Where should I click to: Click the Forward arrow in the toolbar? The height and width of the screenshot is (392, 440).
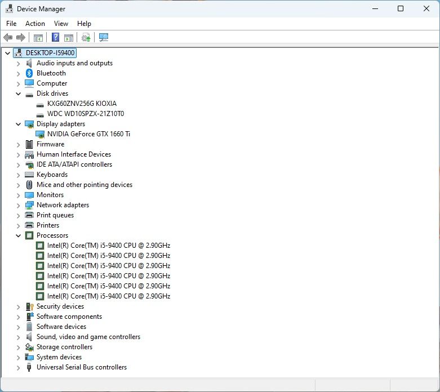(x=21, y=38)
